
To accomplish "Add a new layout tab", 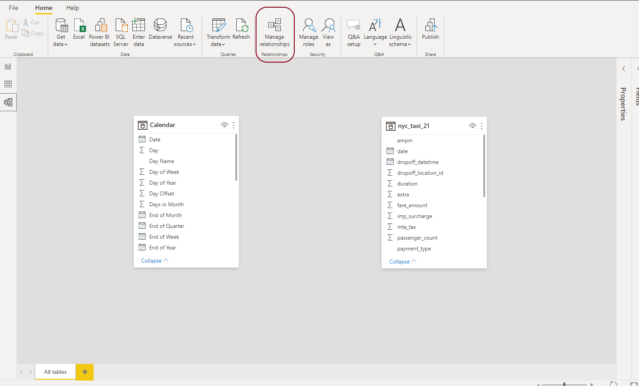I will point(85,372).
